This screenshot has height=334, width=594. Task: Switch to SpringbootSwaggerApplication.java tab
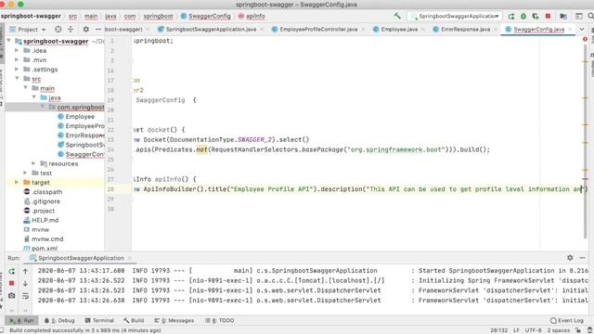coord(211,29)
